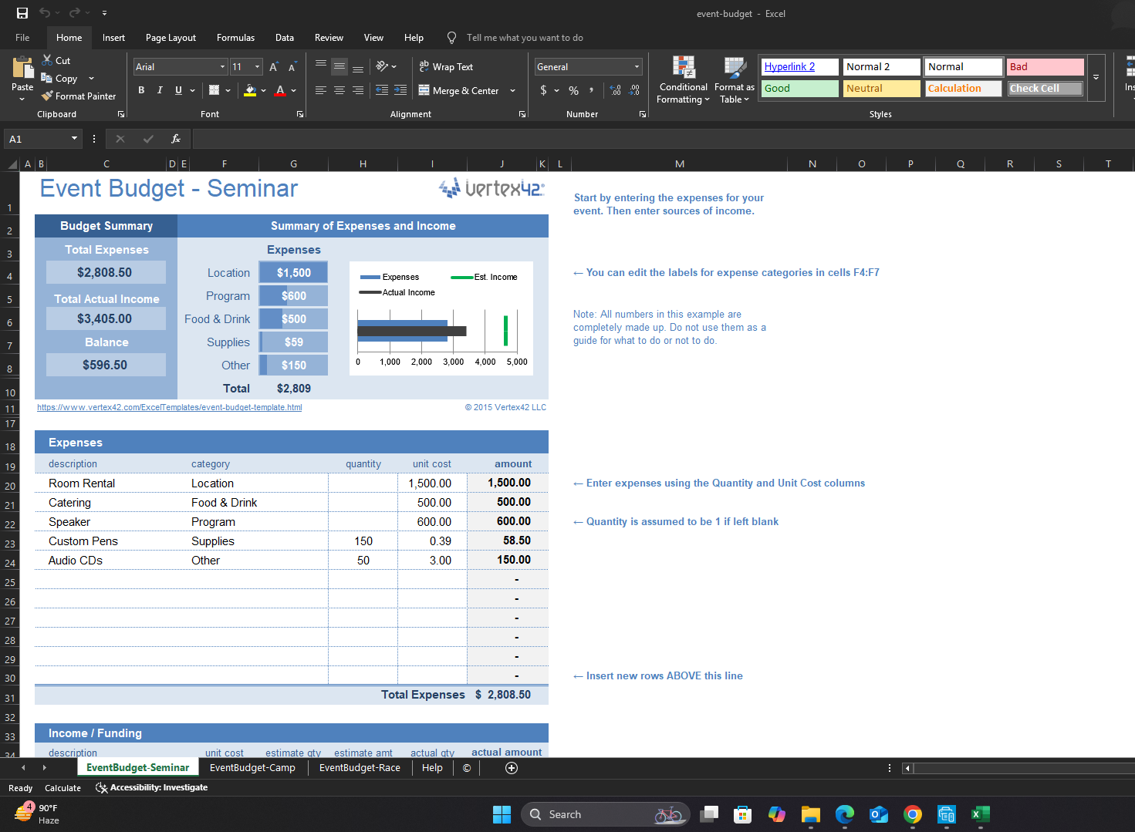The width and height of the screenshot is (1135, 832).
Task: Open the EventBudget-Camp sheet
Action: [252, 767]
